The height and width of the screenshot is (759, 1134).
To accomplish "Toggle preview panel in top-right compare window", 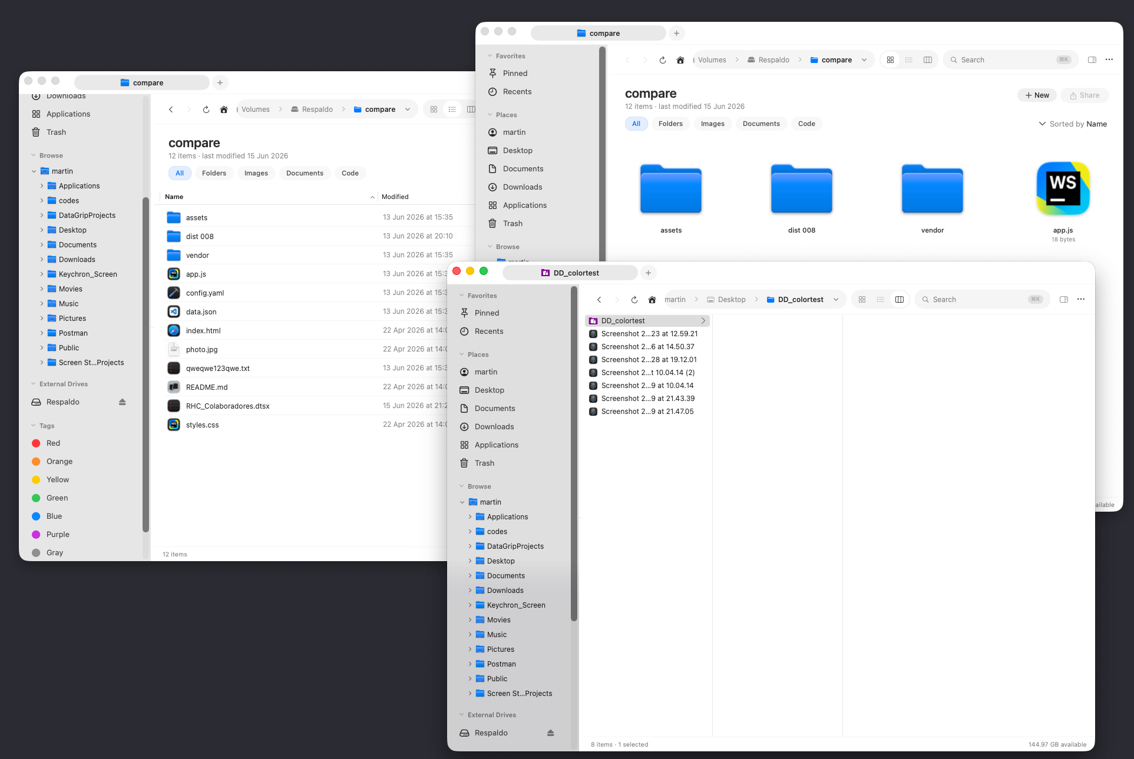I will (x=1092, y=60).
